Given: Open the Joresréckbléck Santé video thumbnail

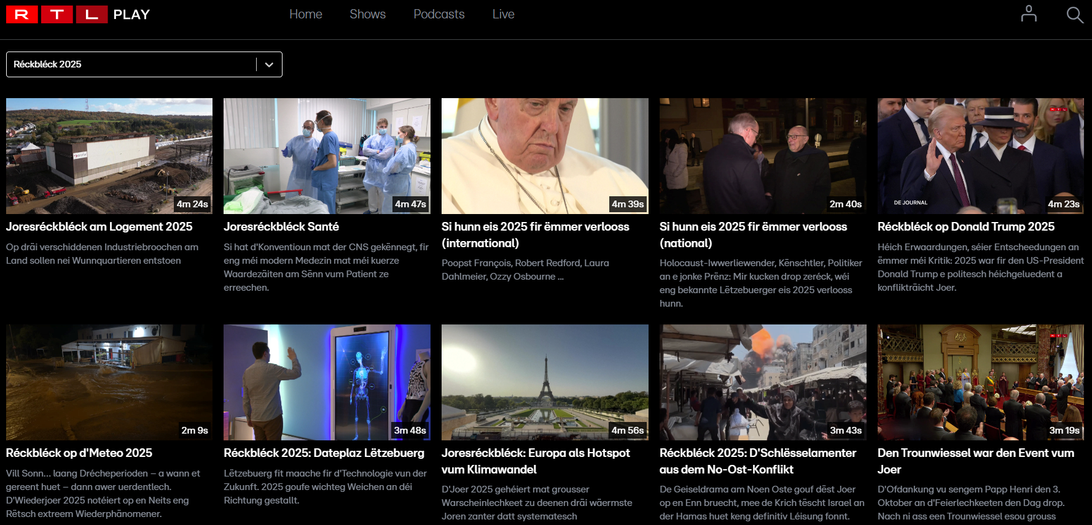Looking at the screenshot, I should [327, 156].
